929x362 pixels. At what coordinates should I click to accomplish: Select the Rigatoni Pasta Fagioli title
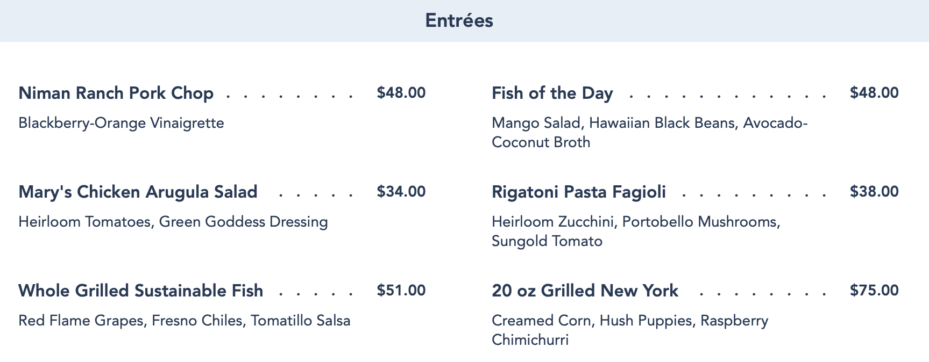(578, 192)
